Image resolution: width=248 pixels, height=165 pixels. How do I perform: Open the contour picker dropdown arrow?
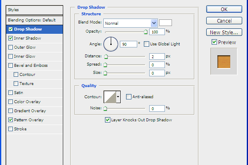click(x=118, y=97)
